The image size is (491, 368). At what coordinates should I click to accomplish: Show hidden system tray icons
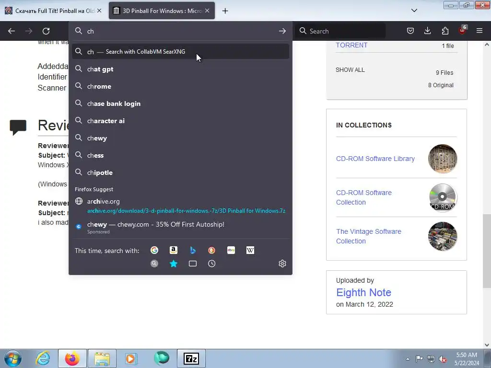coord(408,359)
